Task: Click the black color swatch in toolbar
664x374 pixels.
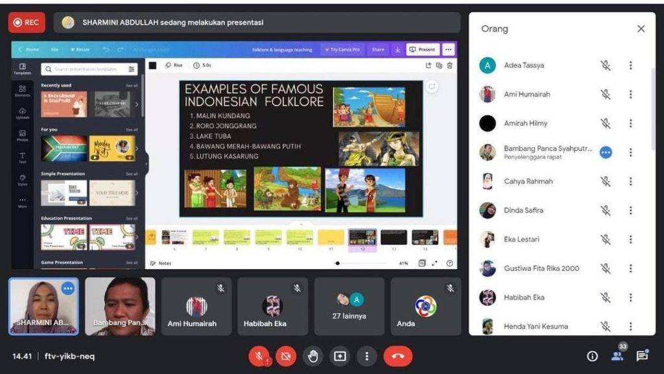Action: [152, 65]
